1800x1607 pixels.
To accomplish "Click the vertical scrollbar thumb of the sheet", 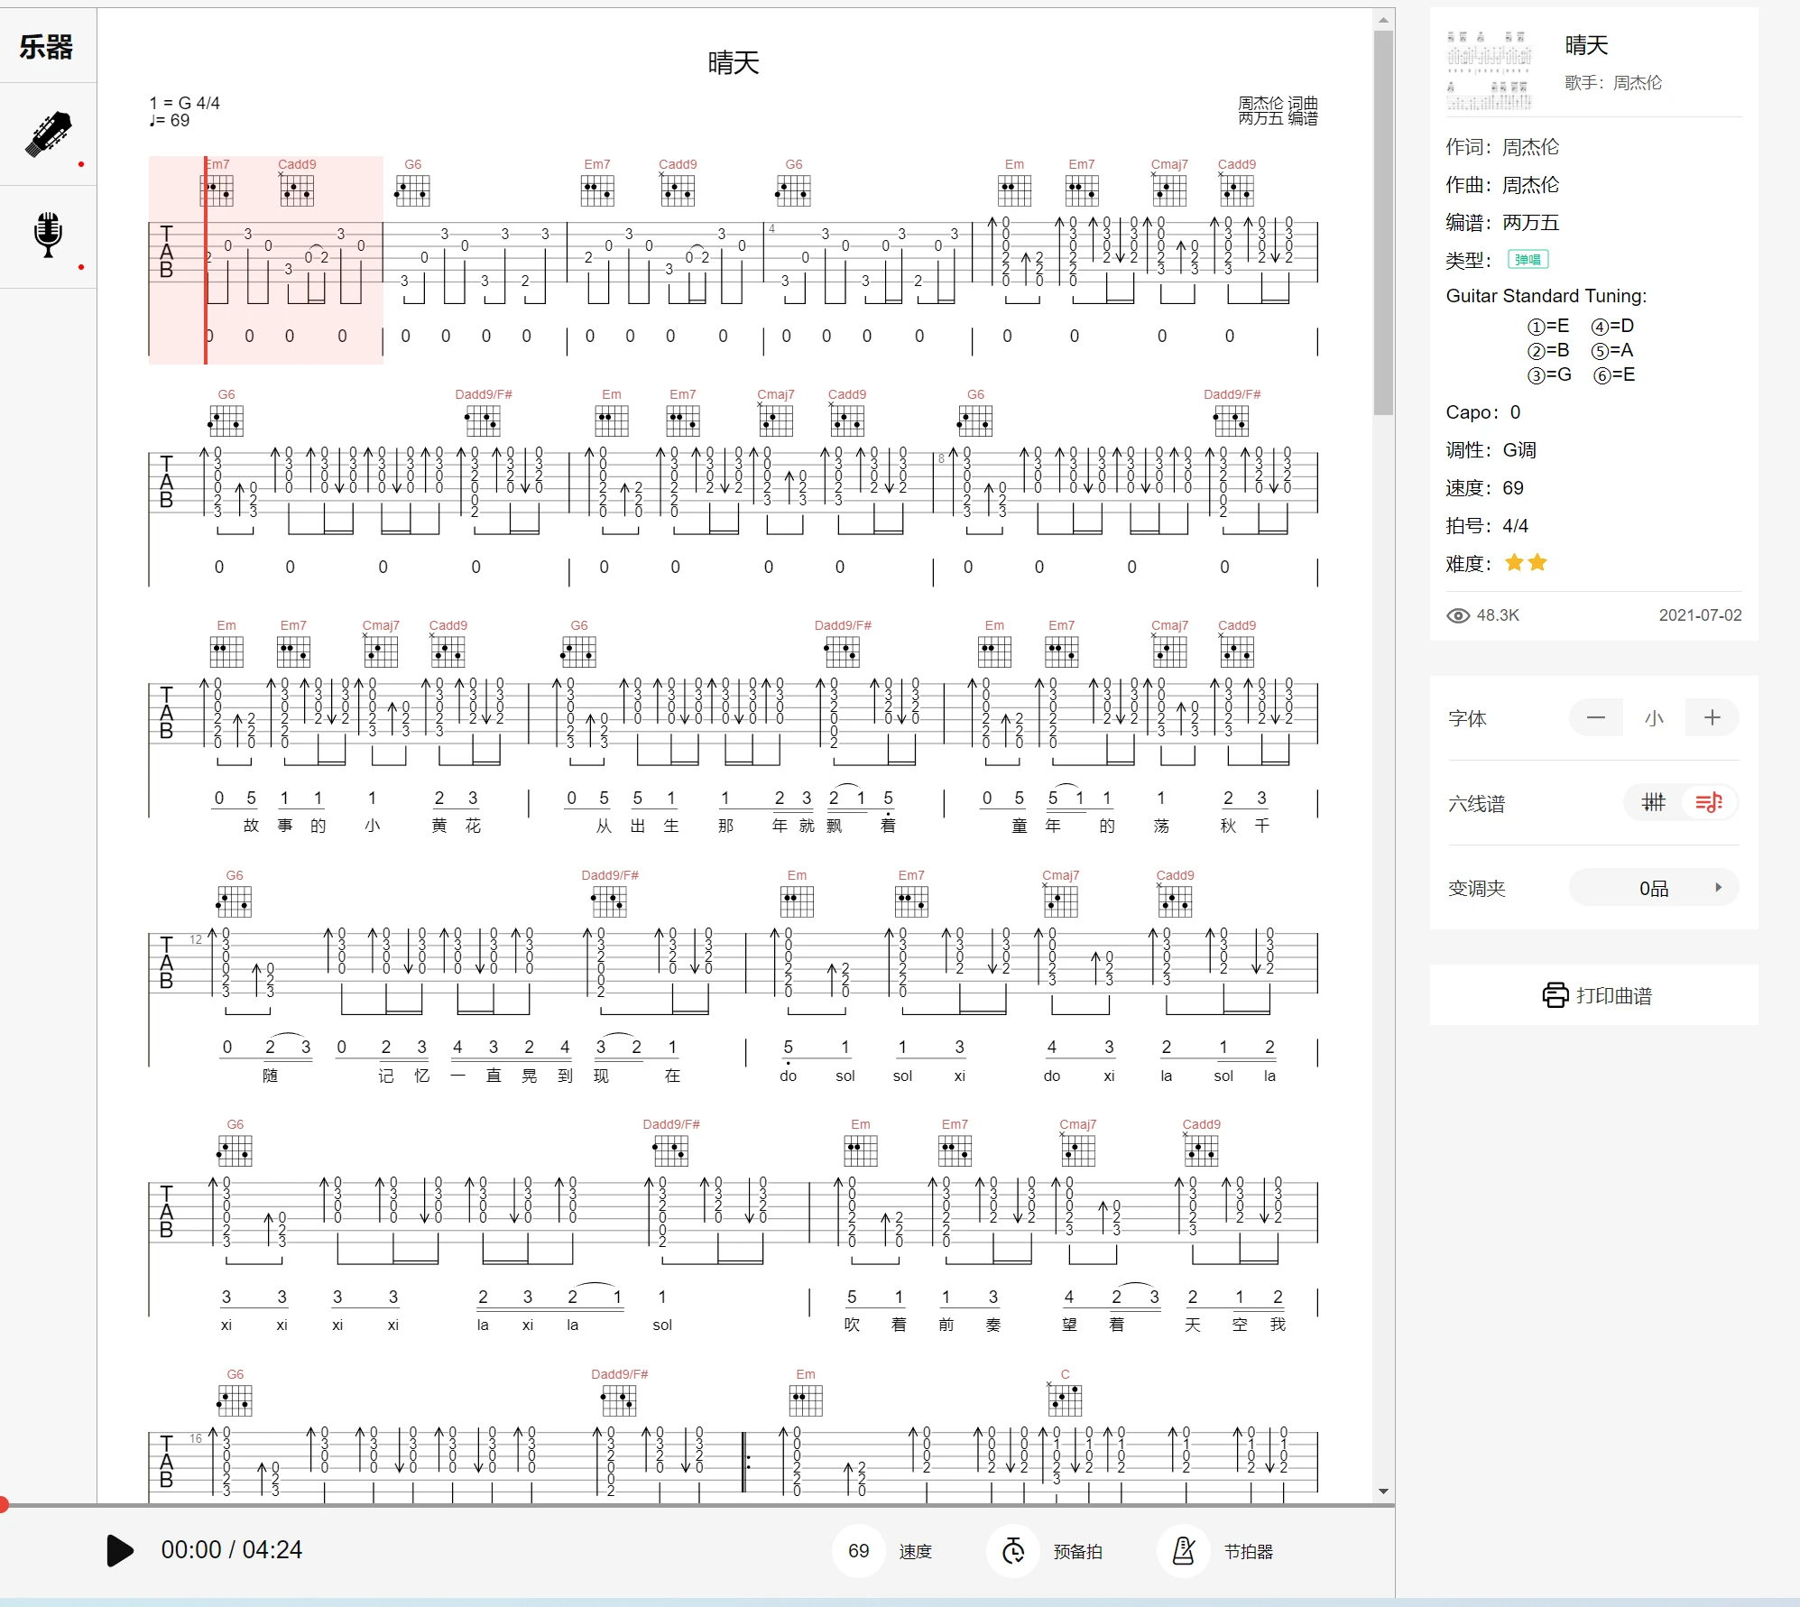I will coord(1383,222).
